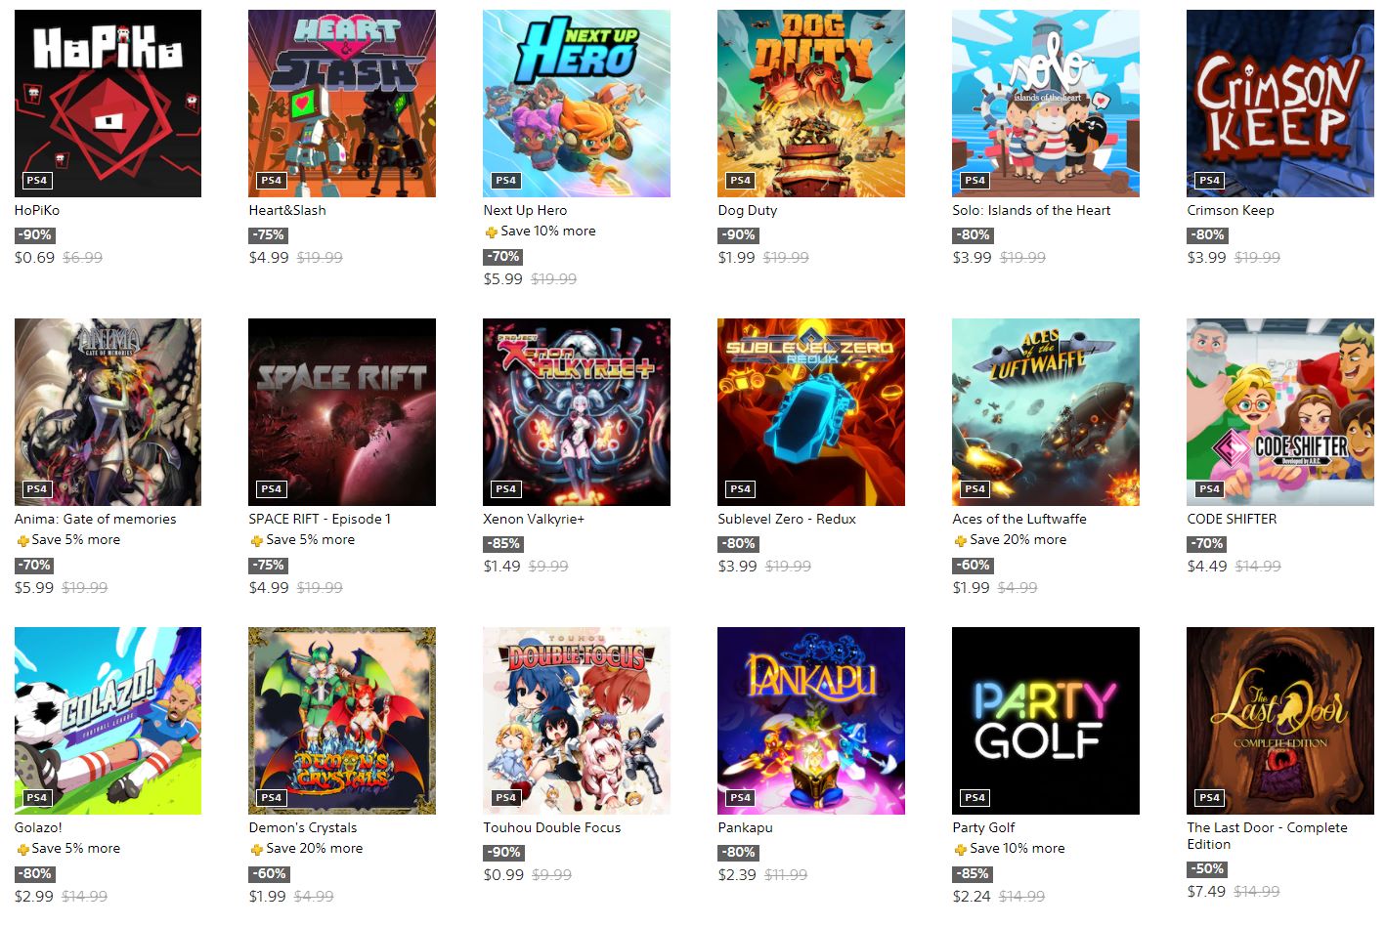Select the Xenon Valkyrie+ cover thumbnail
1386x926 pixels.
pyautogui.click(x=577, y=412)
